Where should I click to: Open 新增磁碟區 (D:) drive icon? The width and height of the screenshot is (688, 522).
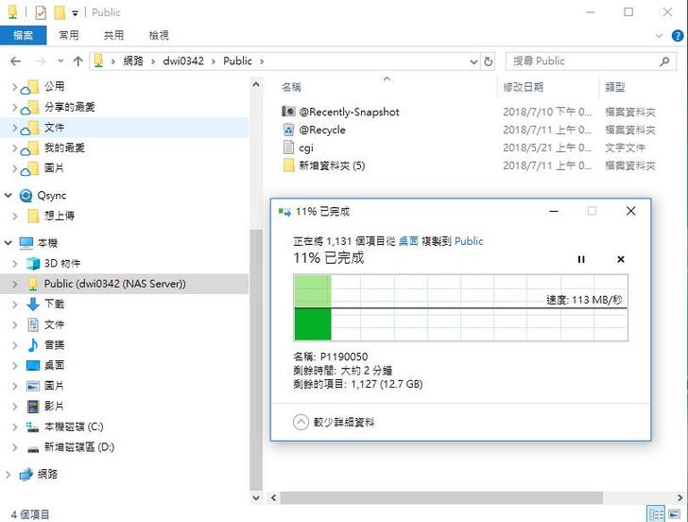pyautogui.click(x=33, y=448)
